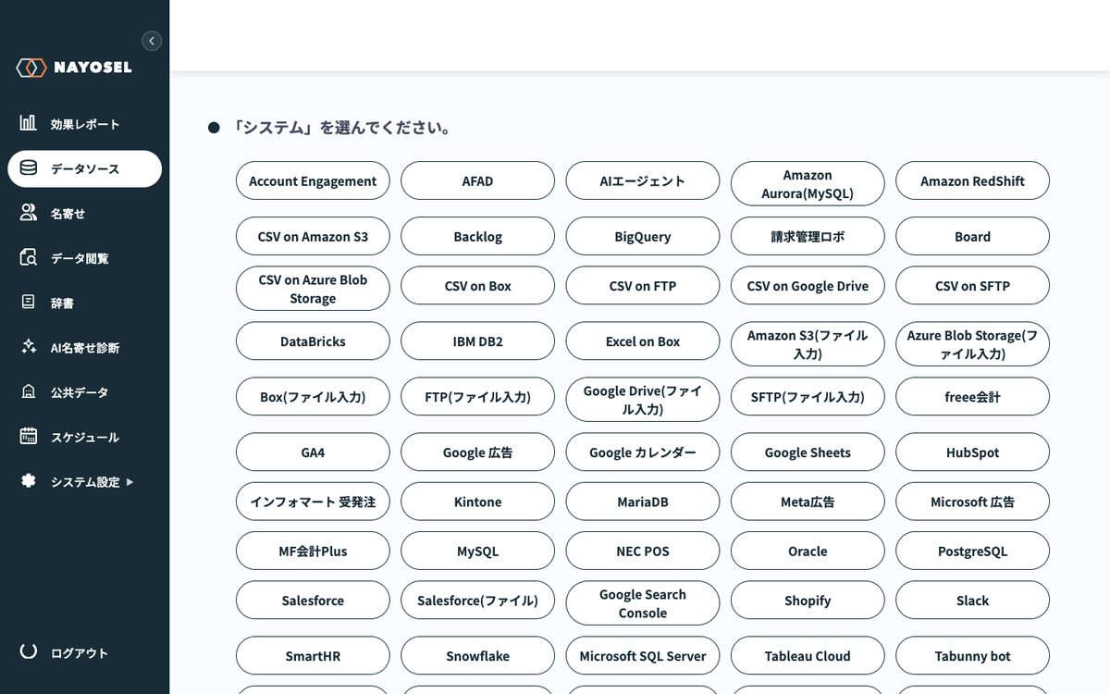Choose Google 広告

(477, 452)
